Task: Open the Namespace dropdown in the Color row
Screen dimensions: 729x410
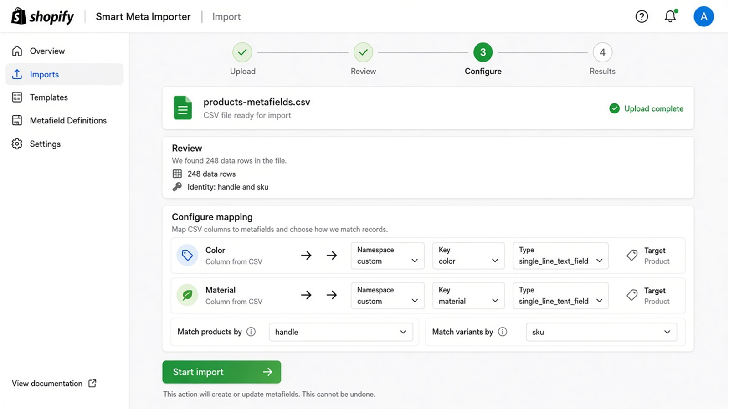Action: [x=387, y=256]
